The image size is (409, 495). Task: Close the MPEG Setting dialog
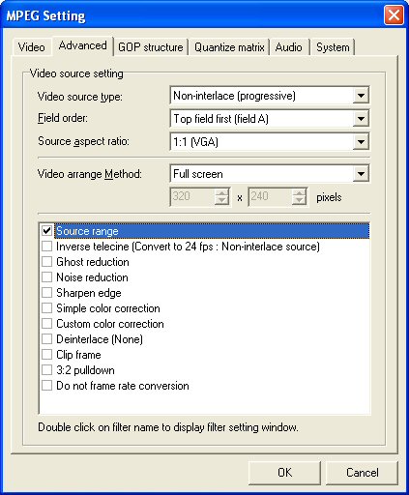click(394, 15)
